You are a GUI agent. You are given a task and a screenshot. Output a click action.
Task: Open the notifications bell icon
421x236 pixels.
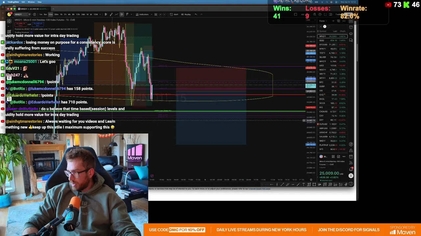351,169
